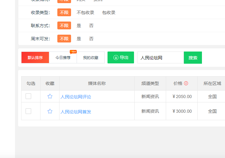This screenshot has width=225, height=158.
Task: Choose 否 for 周末可发 filter
Action: coord(91,39)
